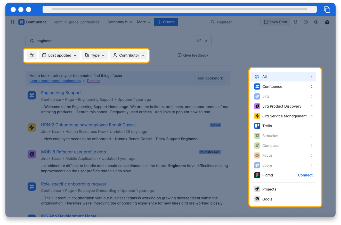The height and width of the screenshot is (225, 341).
Task: Filter results by Focus
Action: pos(283,155)
